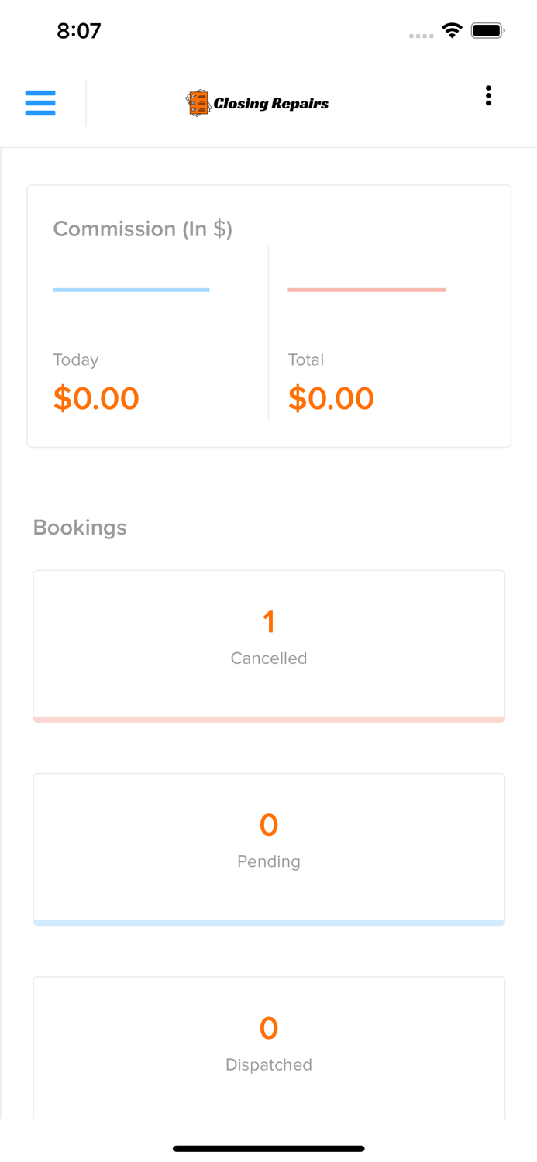The width and height of the screenshot is (537, 1162).
Task: Open the Cancelled bookings label
Action: coord(269,658)
